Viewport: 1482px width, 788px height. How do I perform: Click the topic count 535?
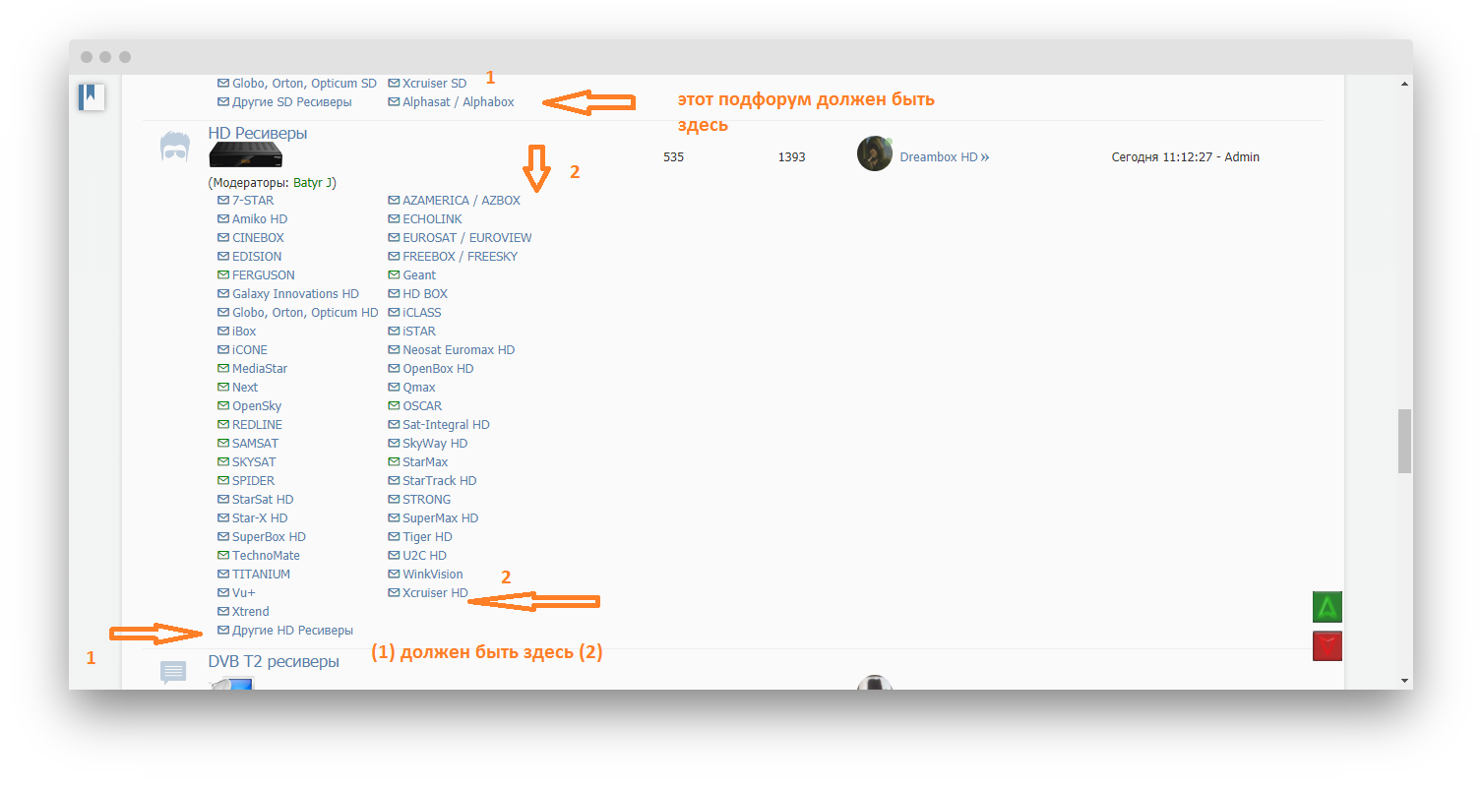coord(673,157)
